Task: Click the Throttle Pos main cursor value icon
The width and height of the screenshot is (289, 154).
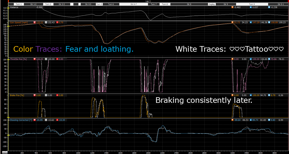Action: tap(35, 59)
